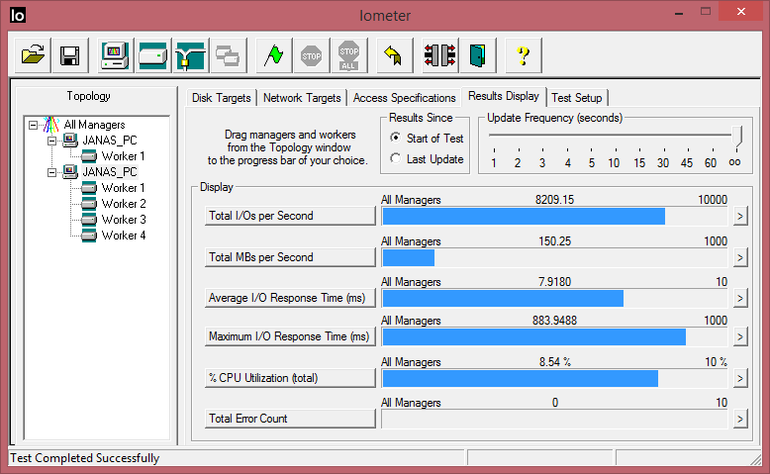Image resolution: width=770 pixels, height=474 pixels.
Task: Select the first JANAS_PC manager label
Action: pos(110,141)
